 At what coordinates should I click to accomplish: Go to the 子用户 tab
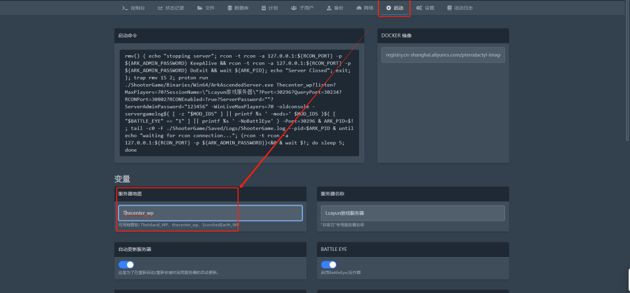303,8
